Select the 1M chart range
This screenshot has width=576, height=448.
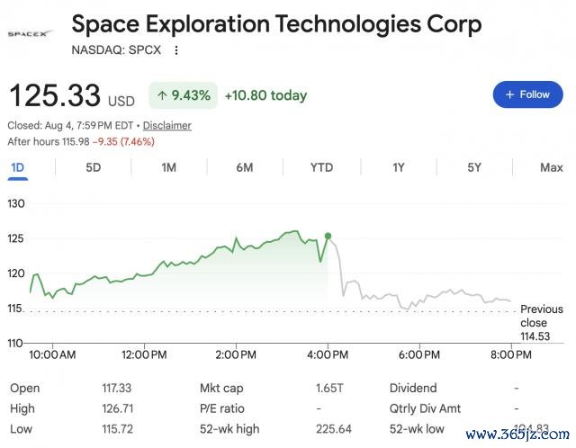[169, 168]
